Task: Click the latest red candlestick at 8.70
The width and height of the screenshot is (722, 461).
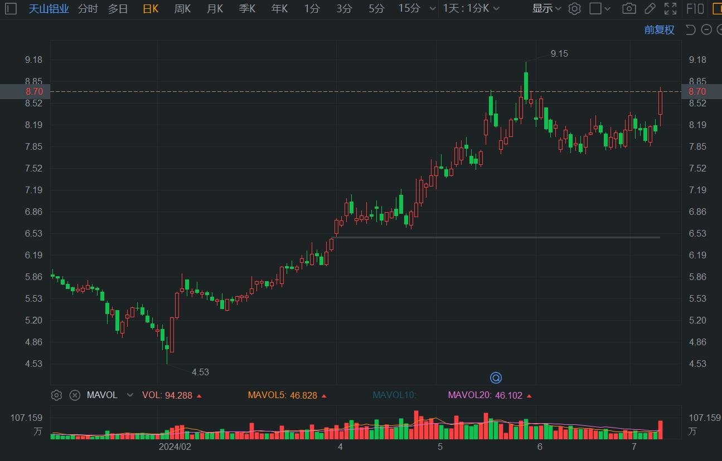Action: tap(660, 103)
